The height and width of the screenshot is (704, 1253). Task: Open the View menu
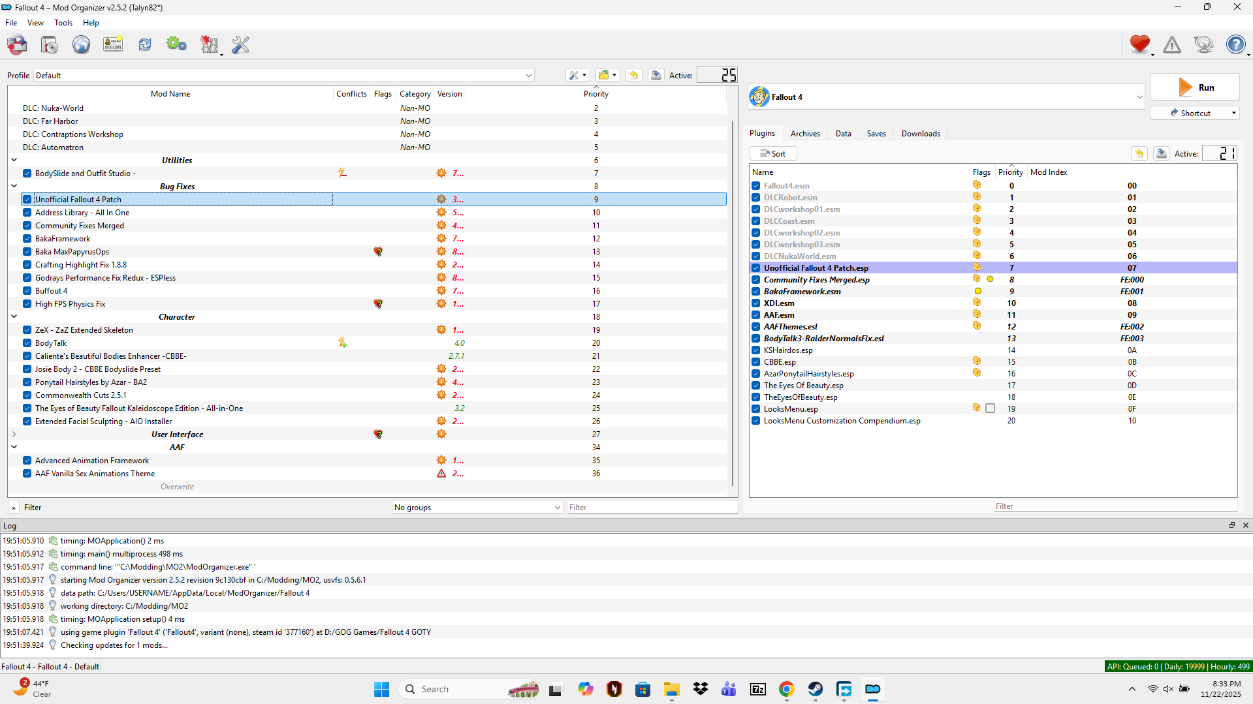point(35,23)
